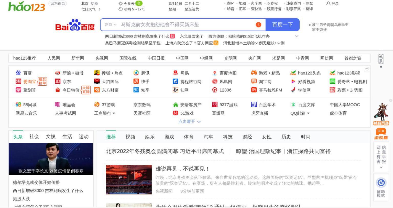Click the 首都之窗 navigation link
This screenshot has height=208, width=393.
pyautogui.click(x=353, y=58)
